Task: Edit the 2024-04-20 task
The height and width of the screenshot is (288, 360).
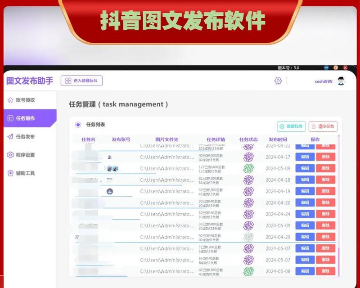Action: click(x=305, y=202)
